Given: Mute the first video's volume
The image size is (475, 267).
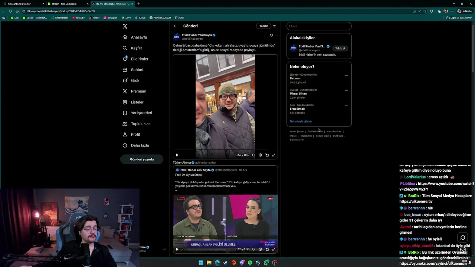Looking at the screenshot, I should [x=253, y=155].
